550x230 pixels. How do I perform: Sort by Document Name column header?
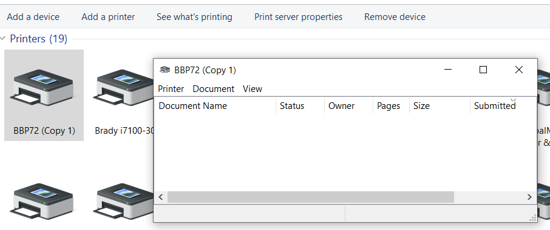[215, 105]
